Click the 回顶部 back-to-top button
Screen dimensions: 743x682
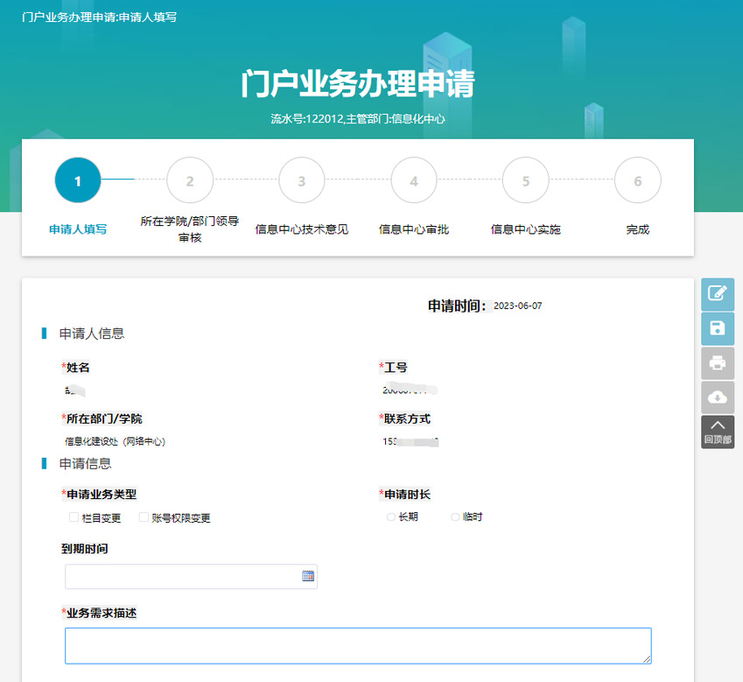pyautogui.click(x=717, y=432)
